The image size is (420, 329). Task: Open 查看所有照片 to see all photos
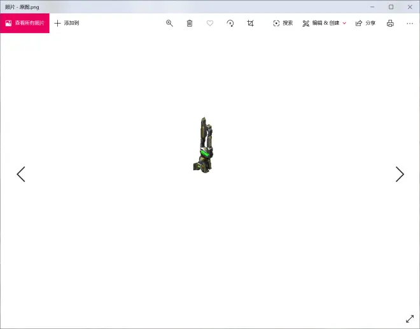25,23
